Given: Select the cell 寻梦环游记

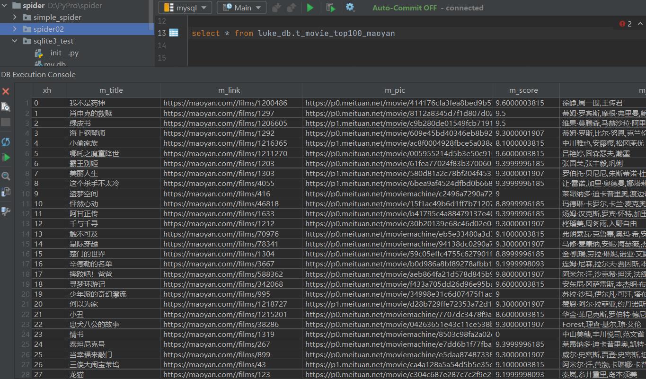Looking at the screenshot, I should click(114, 284).
